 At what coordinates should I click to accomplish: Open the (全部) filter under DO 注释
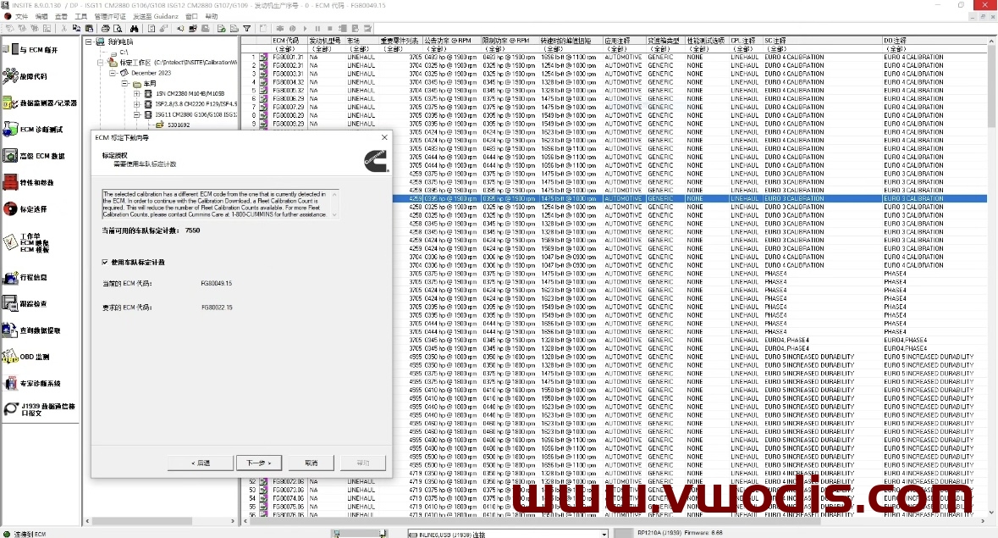click(x=935, y=49)
